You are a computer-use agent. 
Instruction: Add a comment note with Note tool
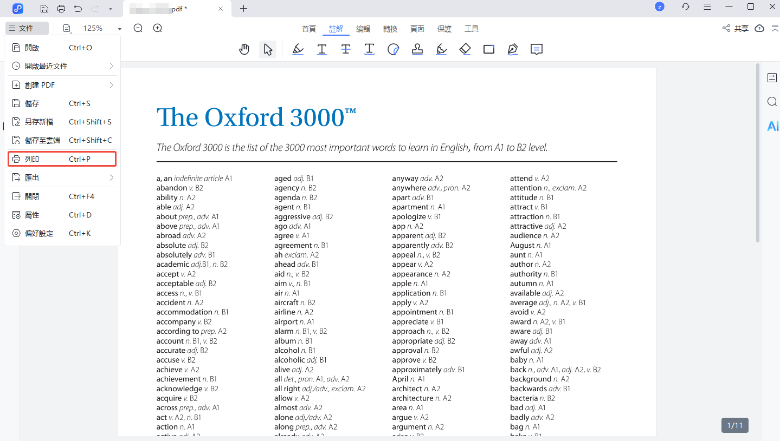click(x=537, y=50)
